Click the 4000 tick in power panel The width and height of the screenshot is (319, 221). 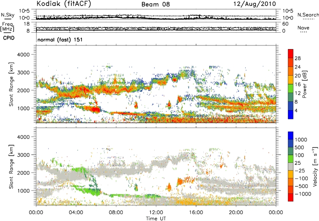click(x=24, y=55)
